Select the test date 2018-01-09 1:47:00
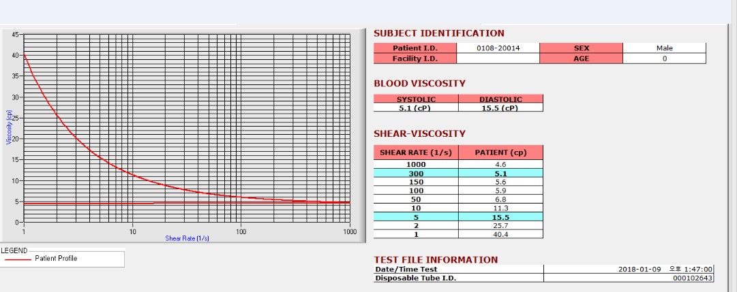 (665, 270)
